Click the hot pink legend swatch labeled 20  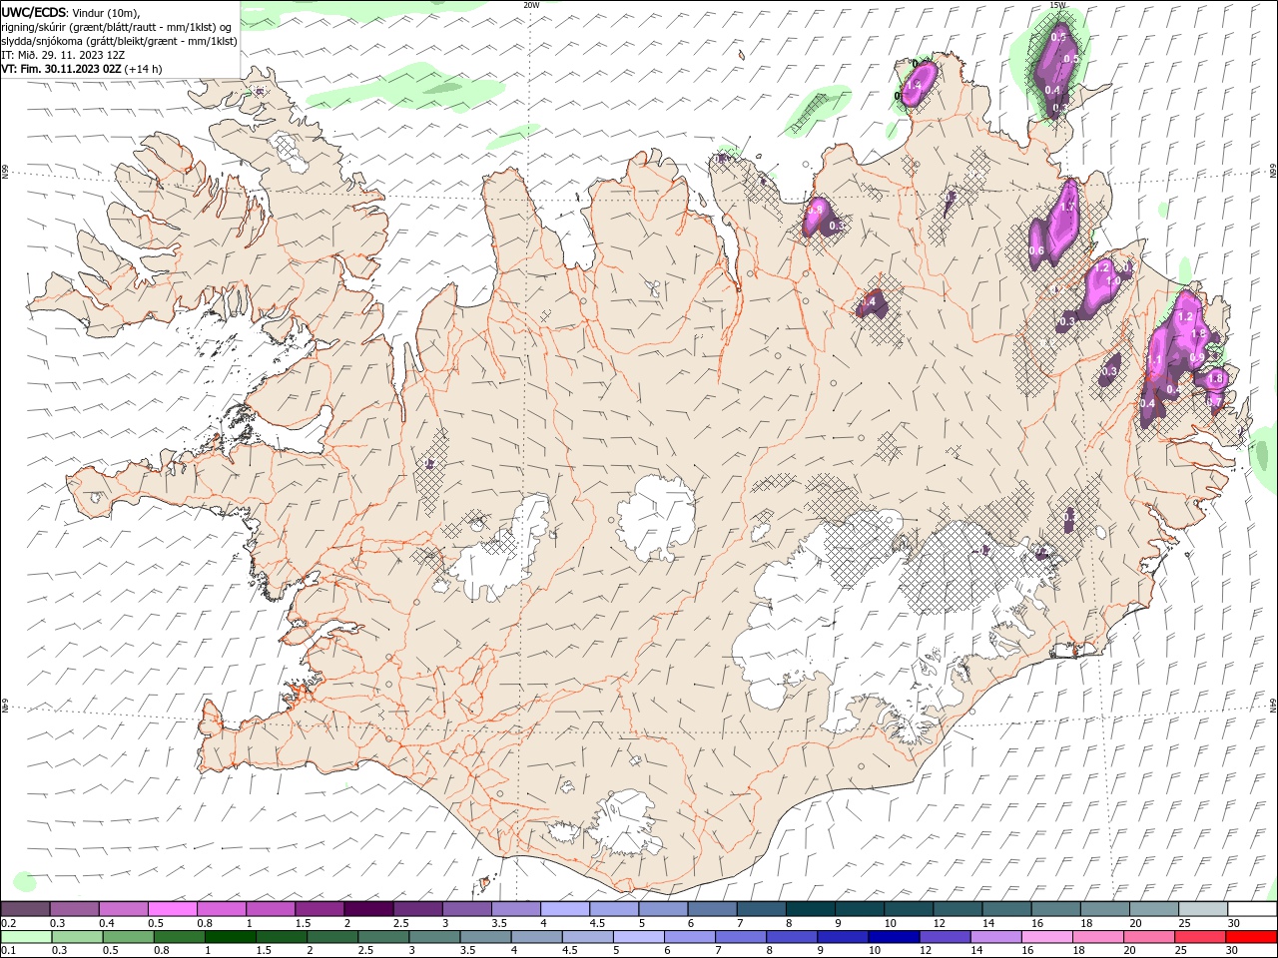(x=1147, y=937)
